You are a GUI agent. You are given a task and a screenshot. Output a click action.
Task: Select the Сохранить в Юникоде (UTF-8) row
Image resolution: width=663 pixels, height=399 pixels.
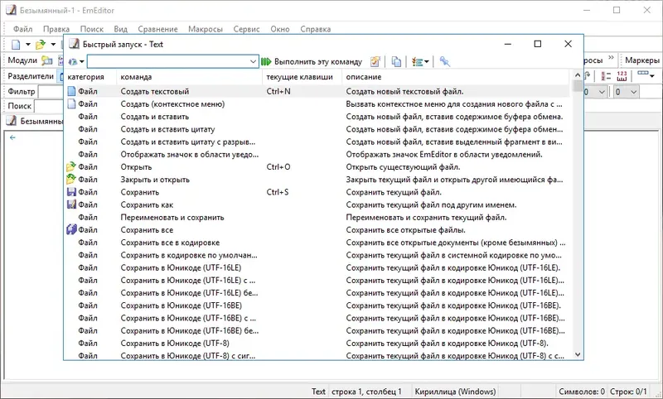coord(317,344)
